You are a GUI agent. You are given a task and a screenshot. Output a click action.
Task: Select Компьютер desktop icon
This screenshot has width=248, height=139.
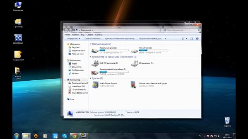[18, 6]
